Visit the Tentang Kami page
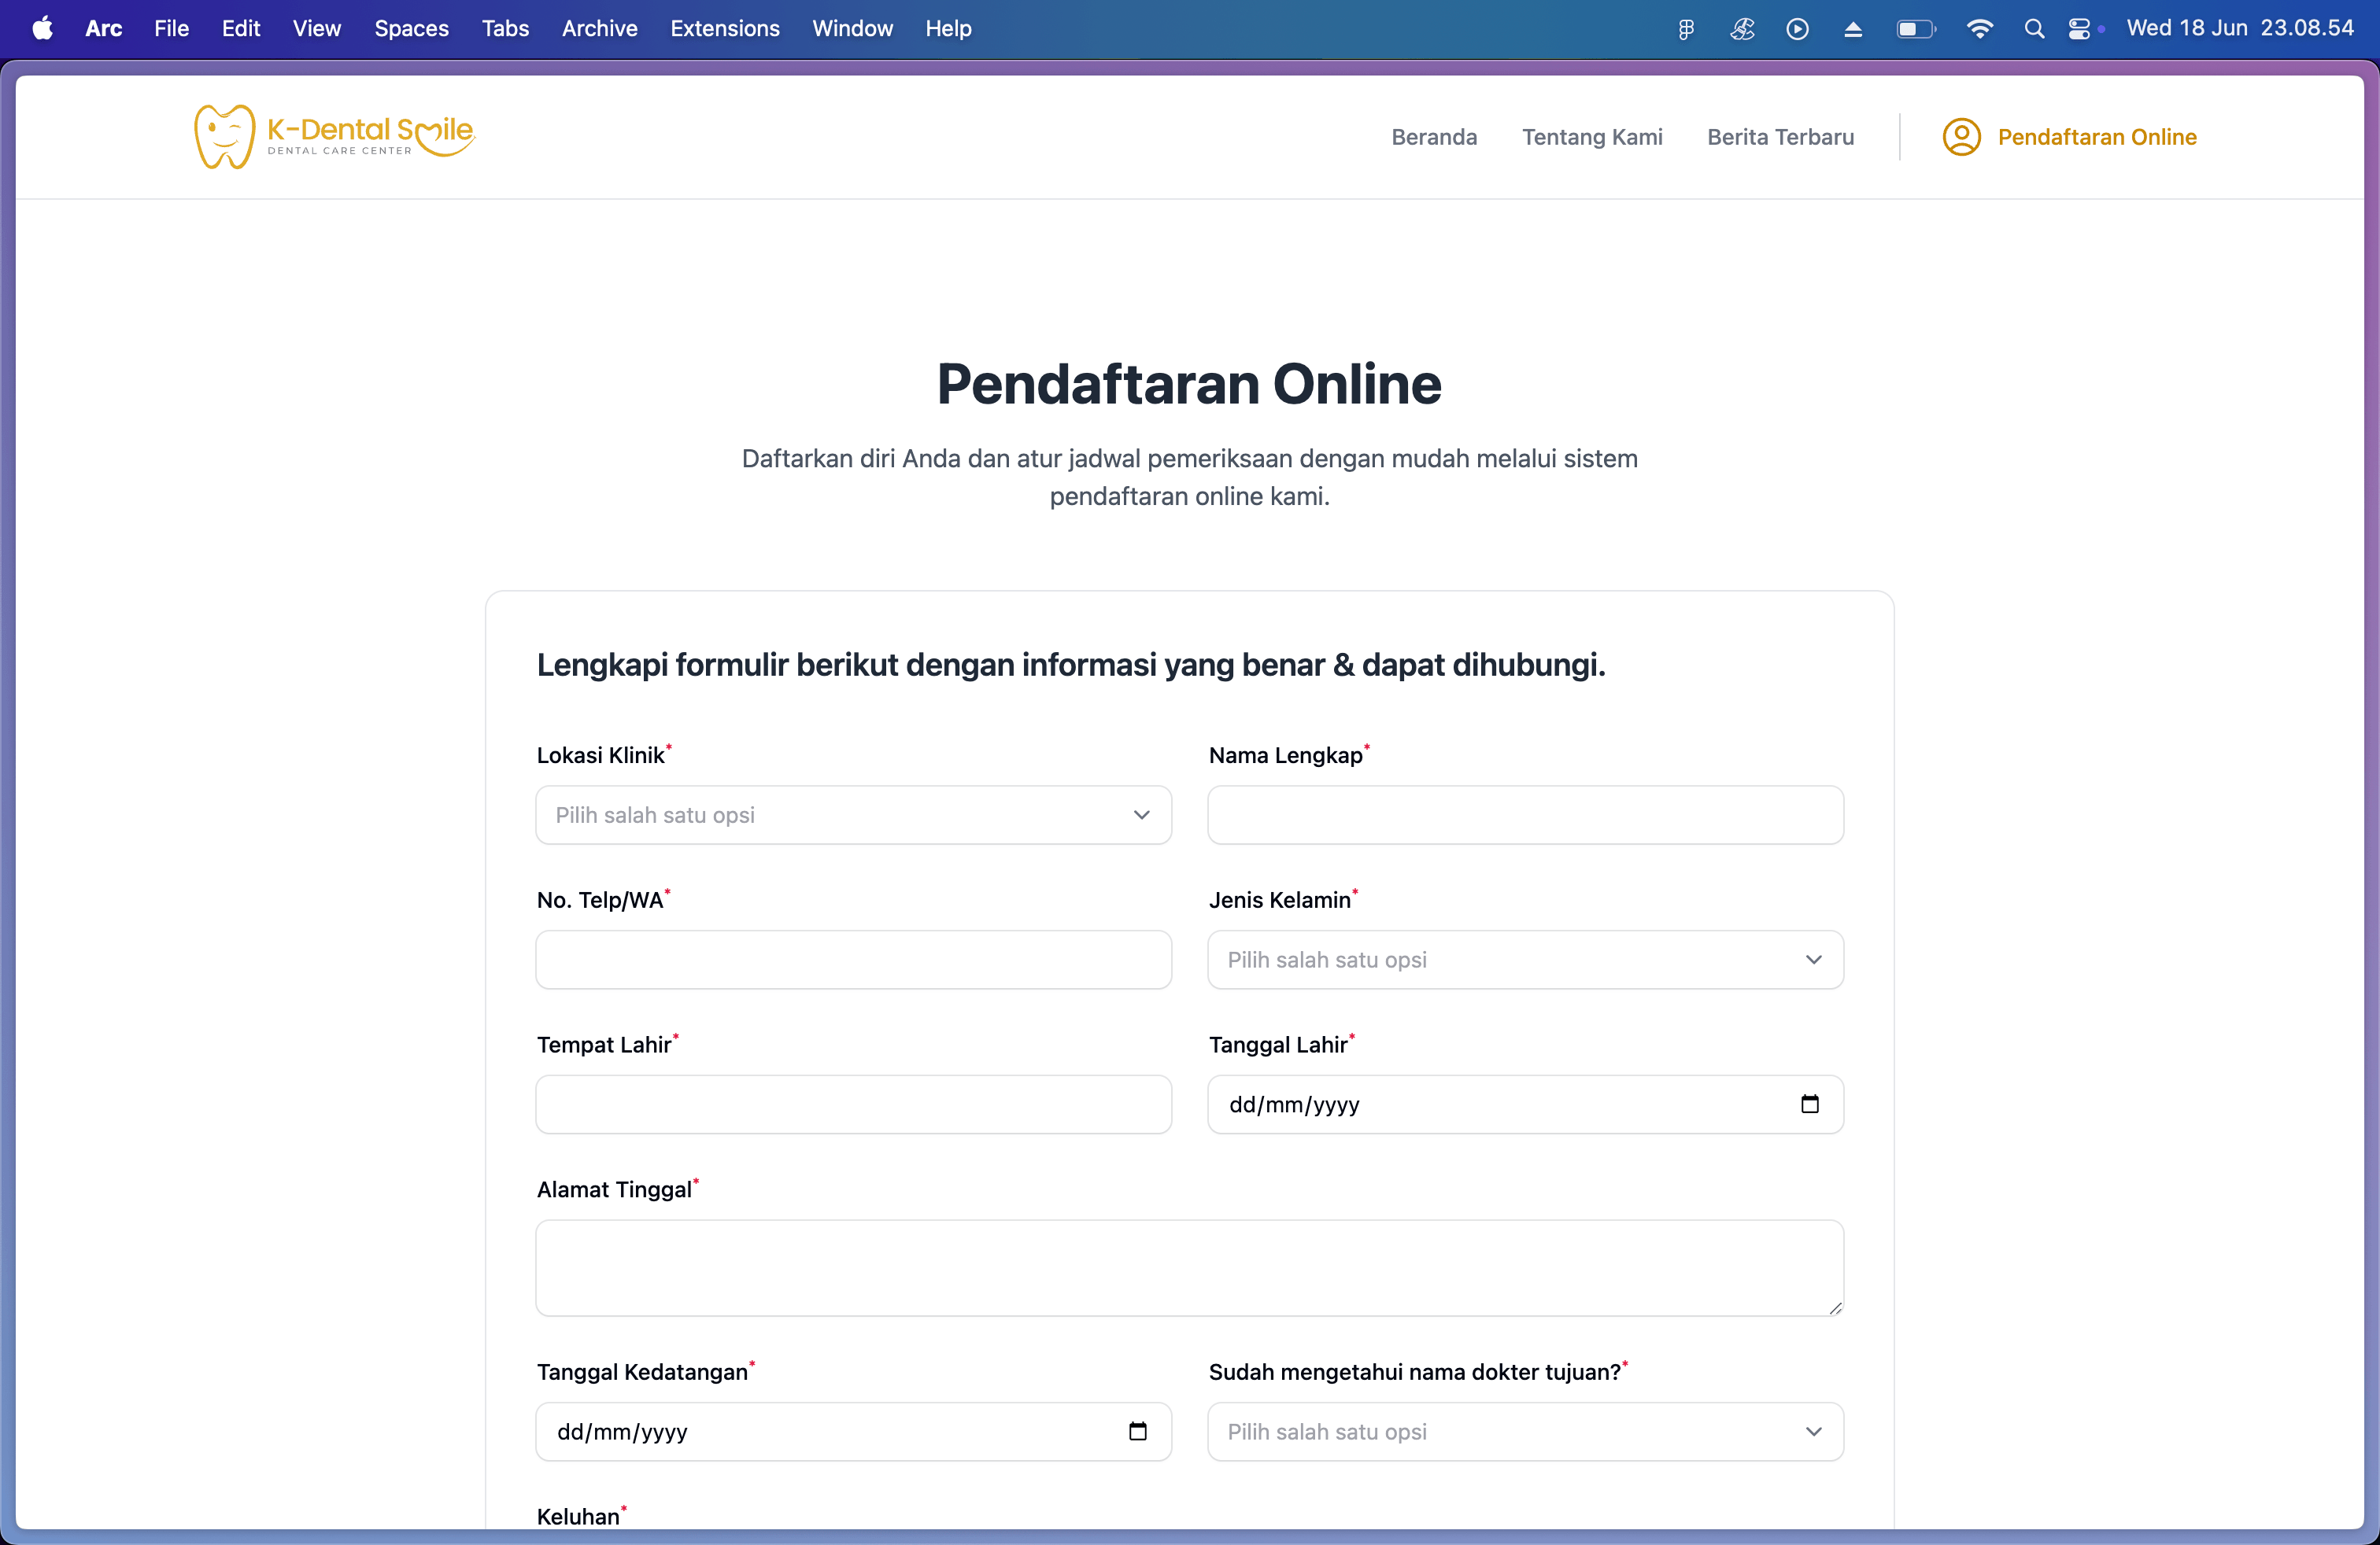The image size is (2380, 1545). click(x=1592, y=137)
